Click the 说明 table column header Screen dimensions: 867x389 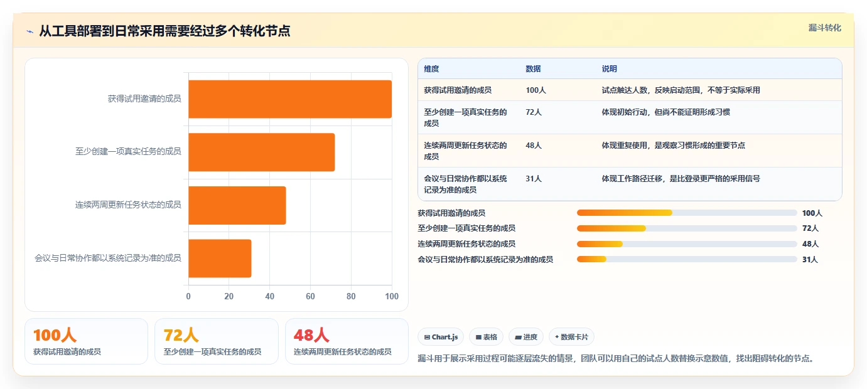coord(610,69)
